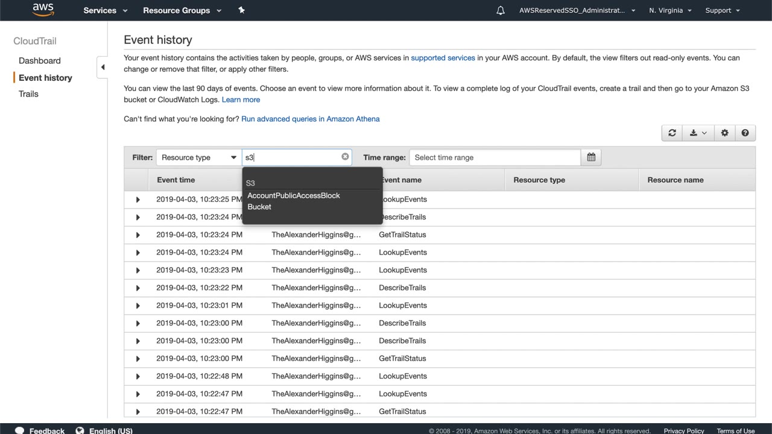Click the help question mark icon
This screenshot has width=772, height=434.
745,133
